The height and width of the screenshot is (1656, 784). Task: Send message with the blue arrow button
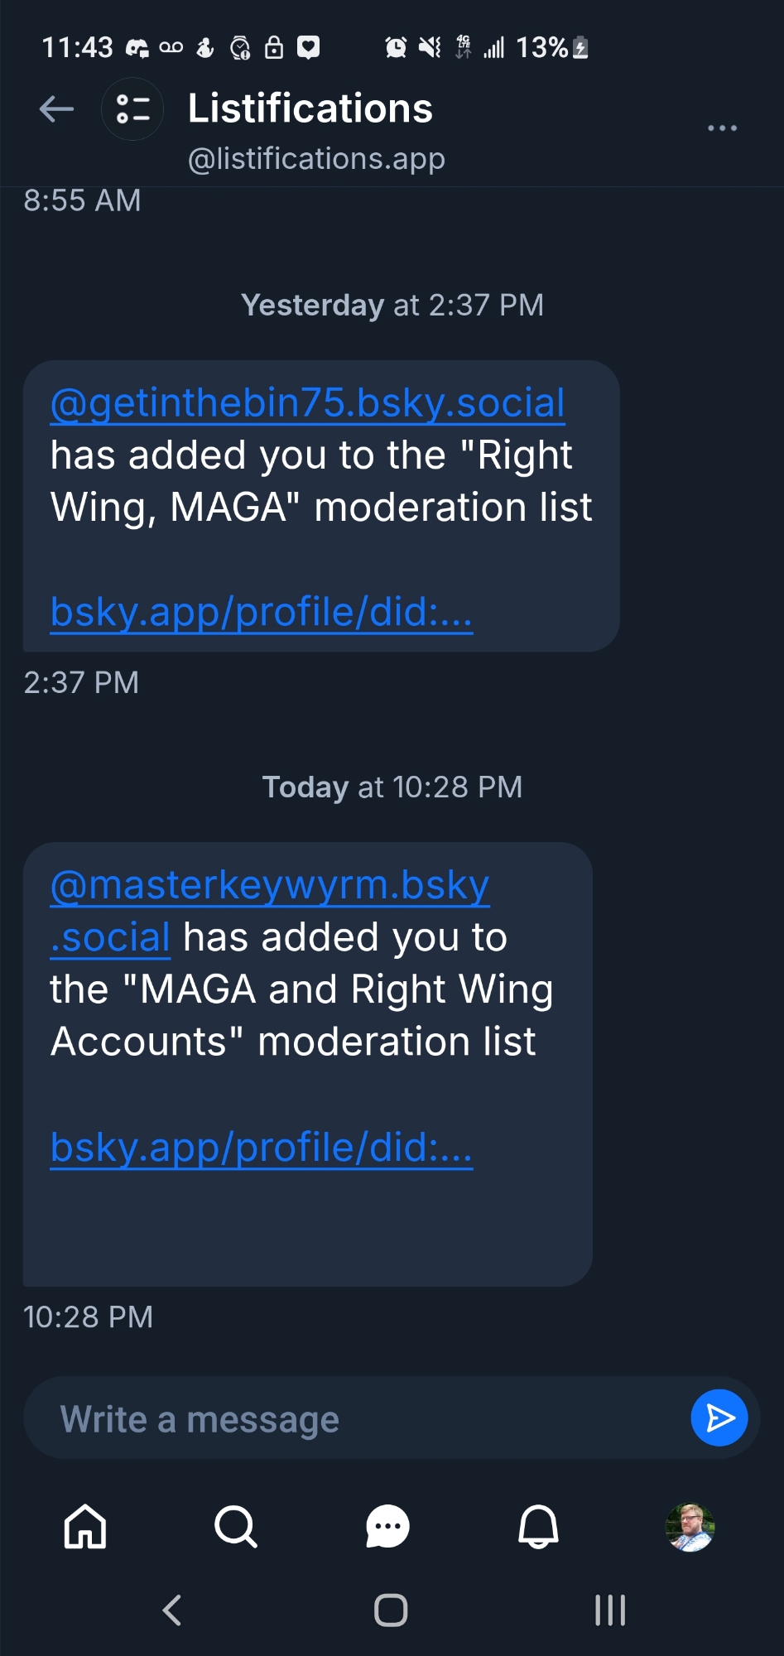(719, 1418)
